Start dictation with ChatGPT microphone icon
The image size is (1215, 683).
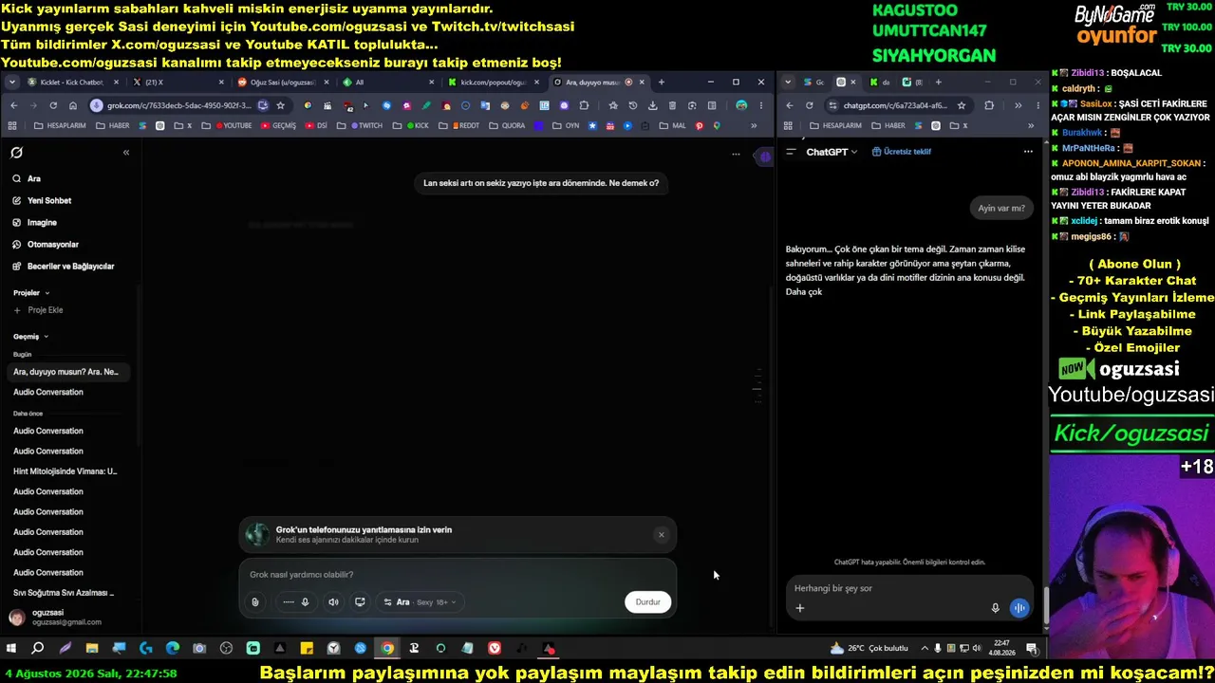pyautogui.click(x=995, y=608)
